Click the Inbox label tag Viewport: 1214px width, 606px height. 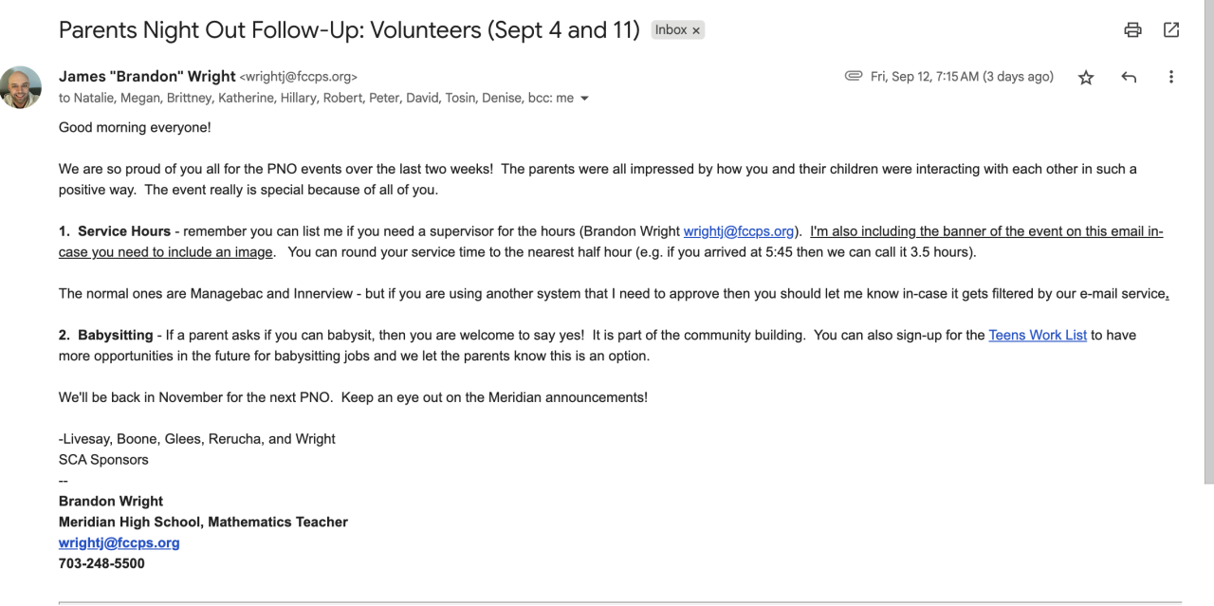pyautogui.click(x=671, y=30)
